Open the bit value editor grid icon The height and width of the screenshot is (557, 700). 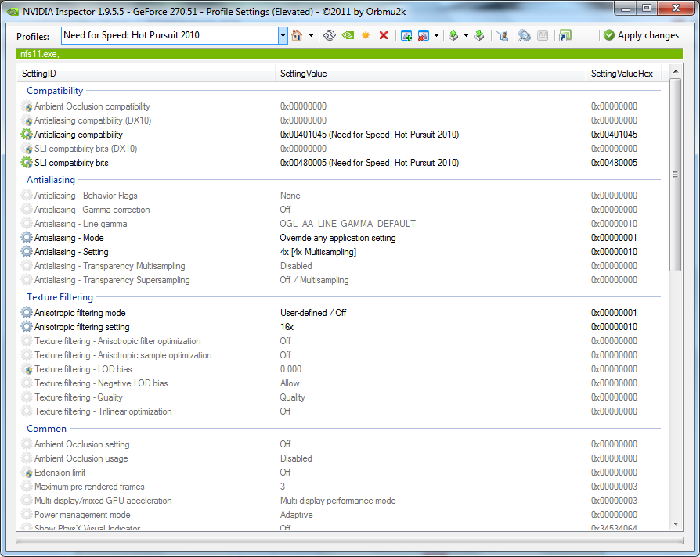tap(543, 35)
